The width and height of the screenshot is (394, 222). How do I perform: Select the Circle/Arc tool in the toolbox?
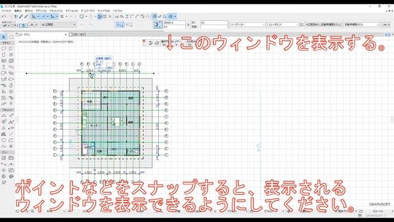[x=4, y=140]
